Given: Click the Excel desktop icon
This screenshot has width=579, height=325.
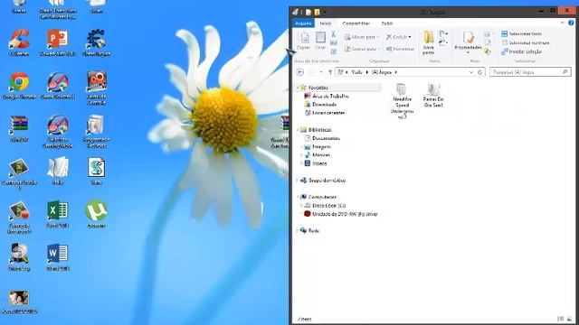Looking at the screenshot, I should (x=58, y=215).
